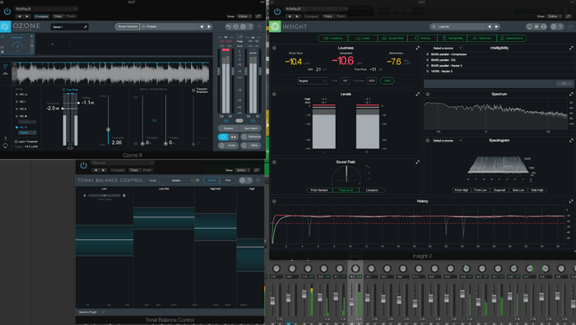Open the Targets dropdown in Loudness panel
The height and width of the screenshot is (325, 576).
click(x=312, y=81)
